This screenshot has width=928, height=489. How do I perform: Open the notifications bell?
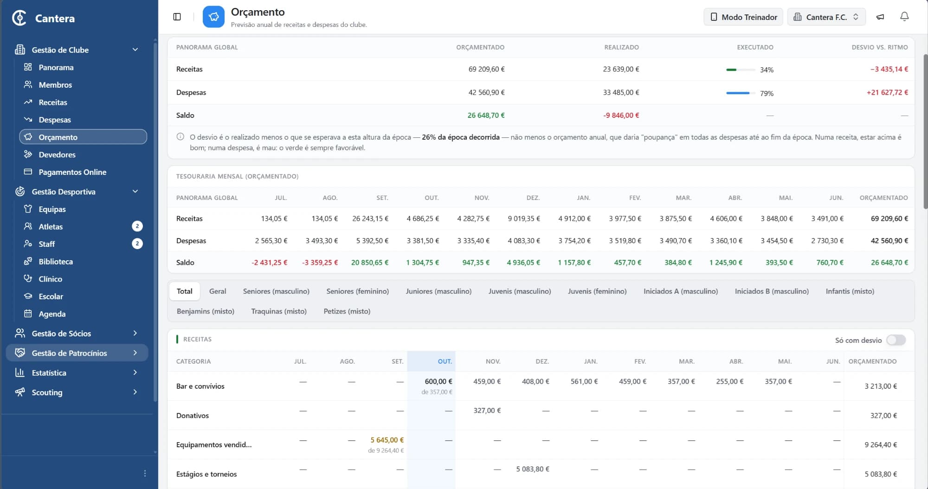tap(904, 17)
